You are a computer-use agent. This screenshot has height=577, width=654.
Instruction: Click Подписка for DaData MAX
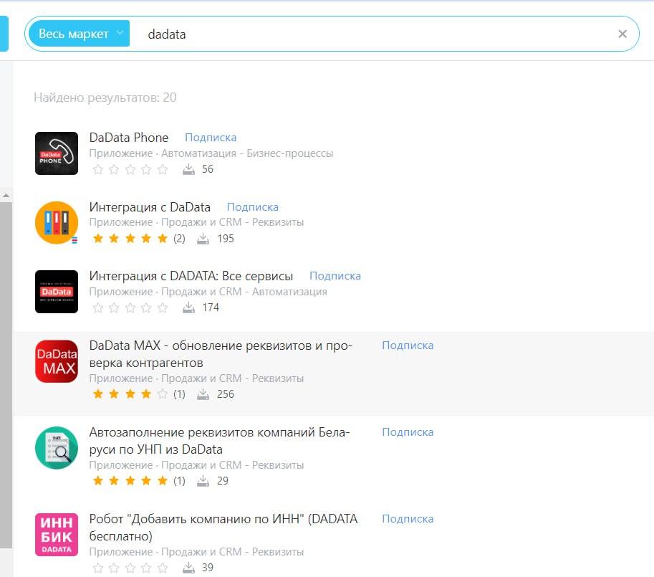pyautogui.click(x=408, y=345)
